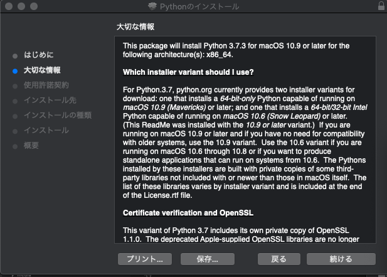Go back with the 戻る button

coord(278,259)
